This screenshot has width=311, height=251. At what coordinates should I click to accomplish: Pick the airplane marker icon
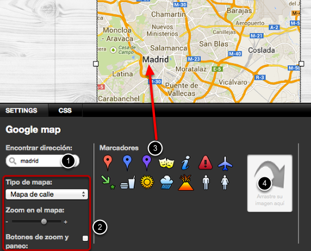225,163
